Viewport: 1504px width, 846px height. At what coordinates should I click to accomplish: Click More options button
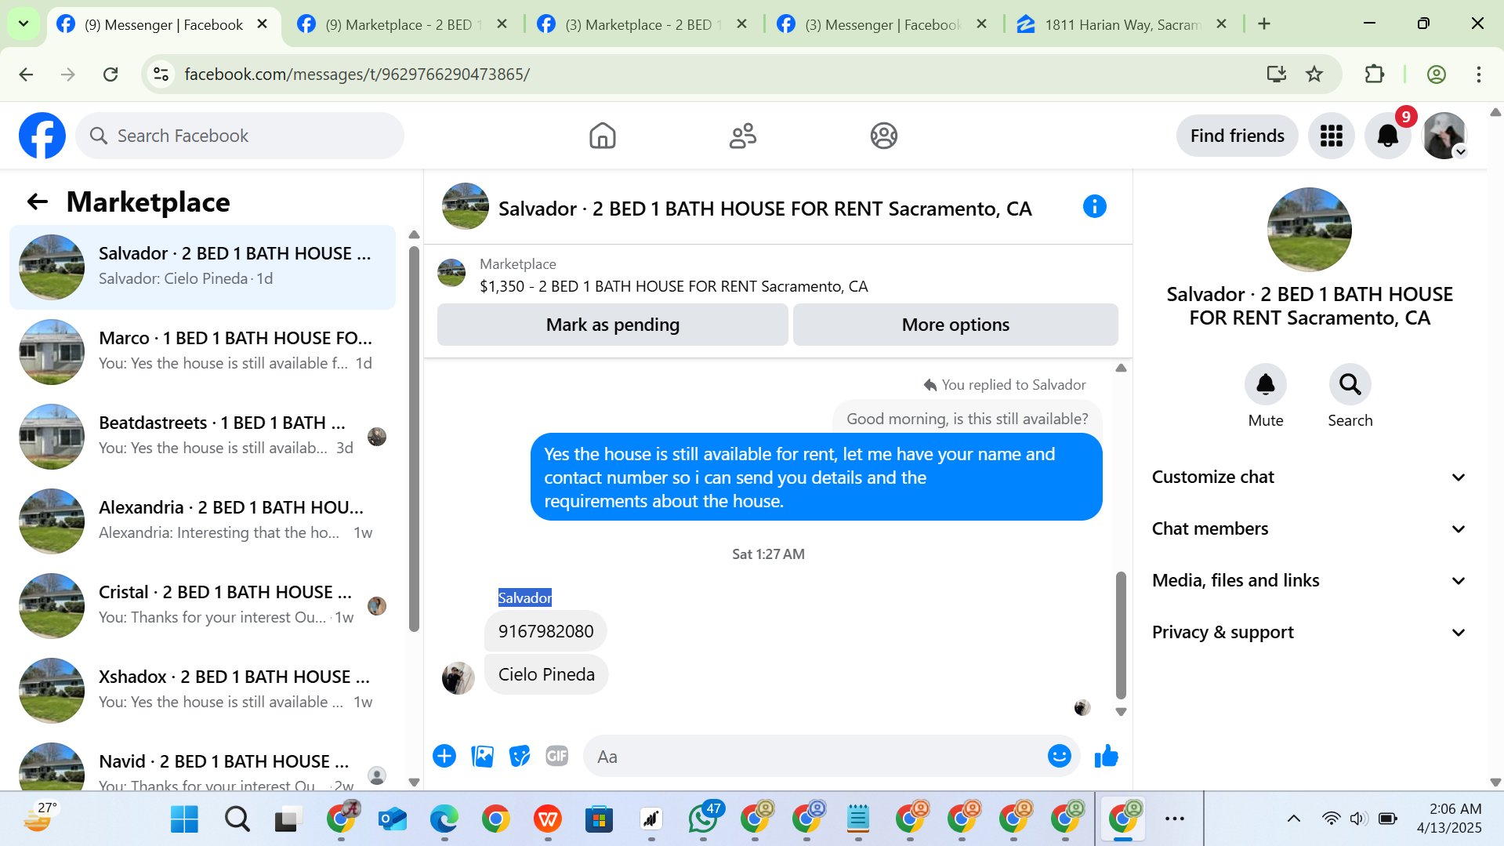[955, 325]
